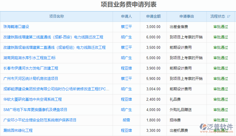Select amount 3,004.00 cell
The height and width of the screenshot is (136, 236).
(153, 89)
